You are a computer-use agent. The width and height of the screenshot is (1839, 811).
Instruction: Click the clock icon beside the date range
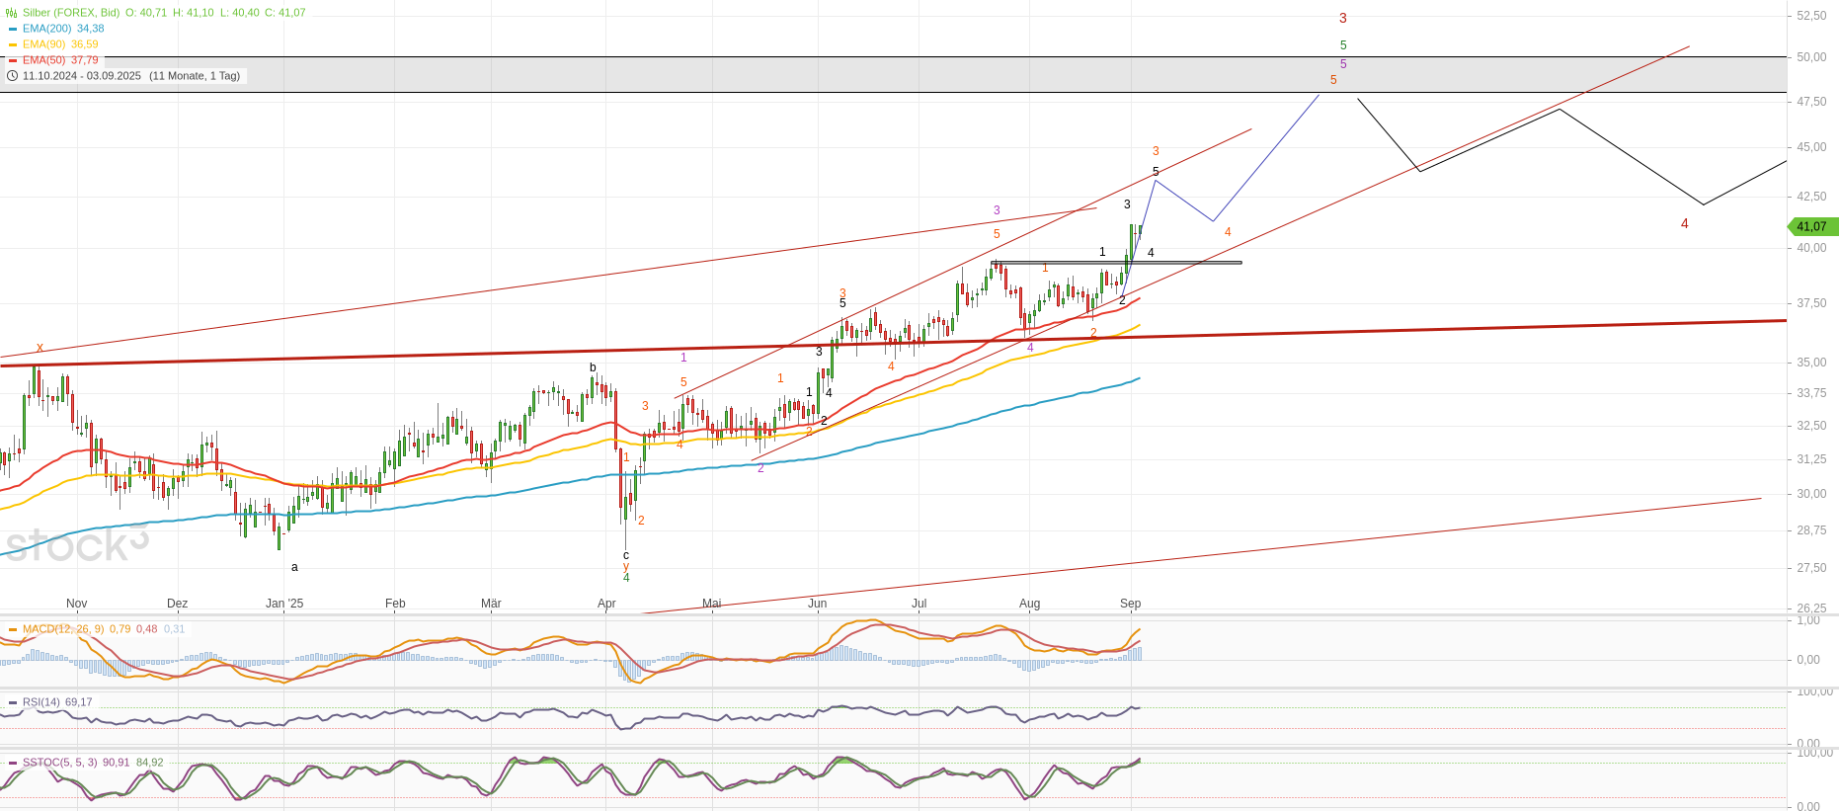coord(12,76)
